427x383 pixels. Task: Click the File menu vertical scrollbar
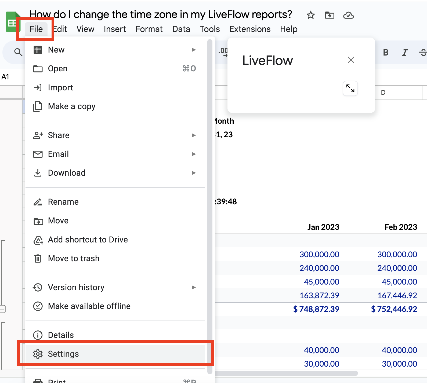[210, 207]
